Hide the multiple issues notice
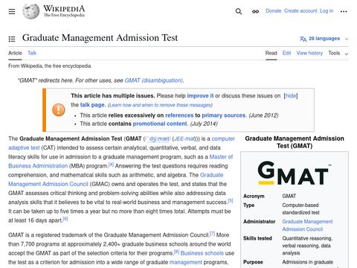 (291, 96)
